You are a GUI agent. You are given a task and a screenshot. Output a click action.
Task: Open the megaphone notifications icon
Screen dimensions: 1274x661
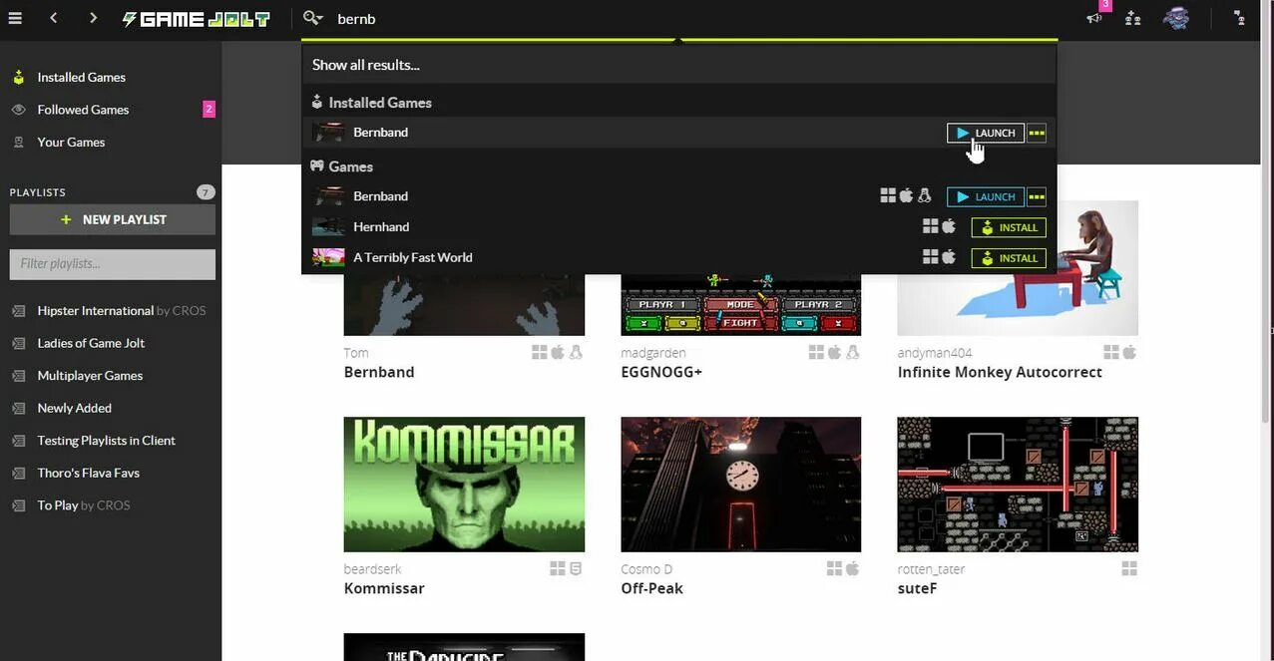[x=1094, y=18]
